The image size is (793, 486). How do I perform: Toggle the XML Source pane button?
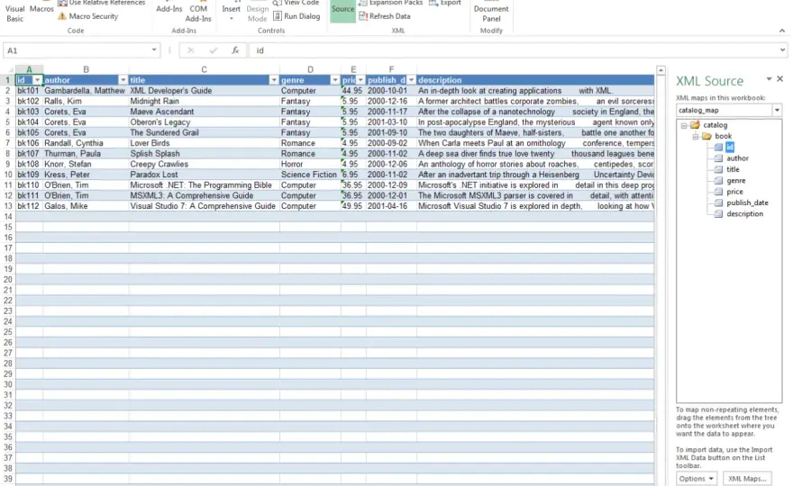click(343, 10)
